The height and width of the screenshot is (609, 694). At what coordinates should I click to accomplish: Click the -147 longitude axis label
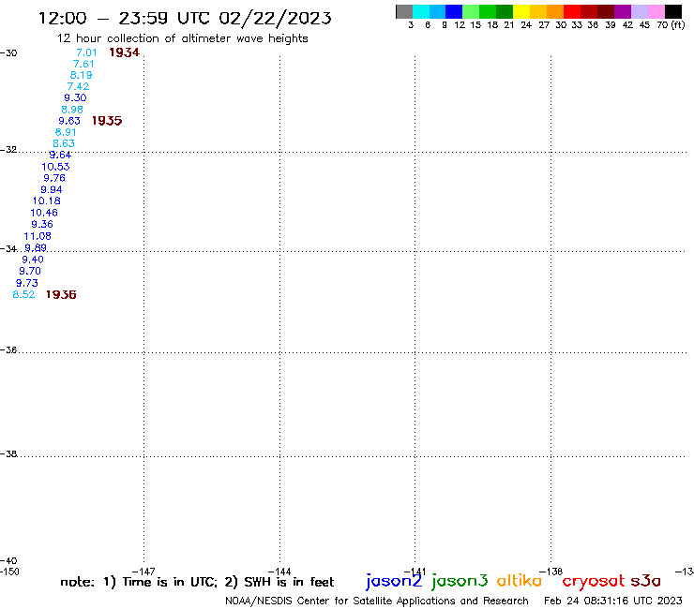click(143, 572)
